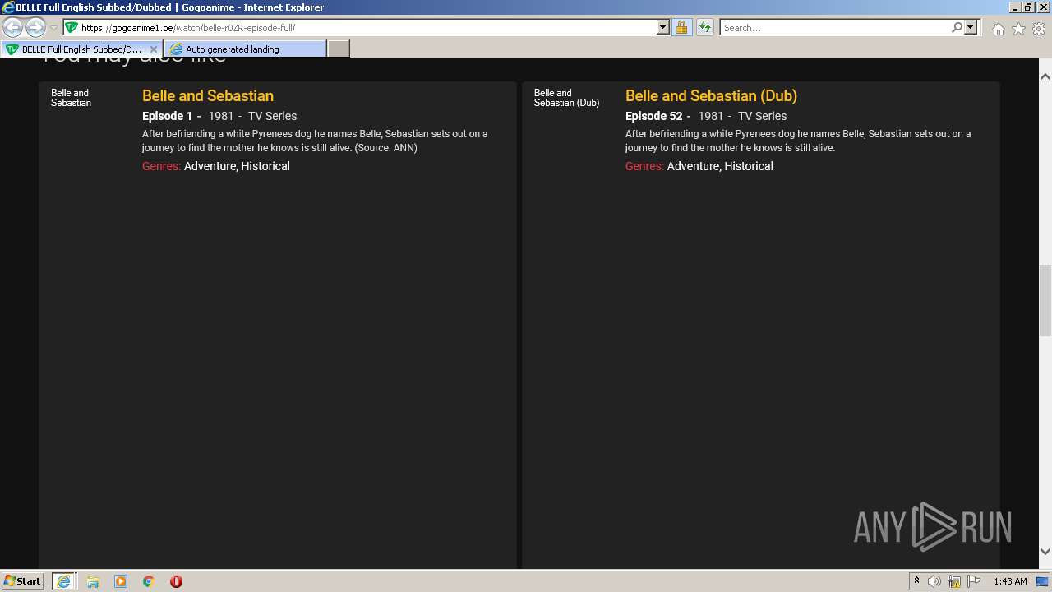Open Internet Explorer from the taskbar

tap(63, 581)
